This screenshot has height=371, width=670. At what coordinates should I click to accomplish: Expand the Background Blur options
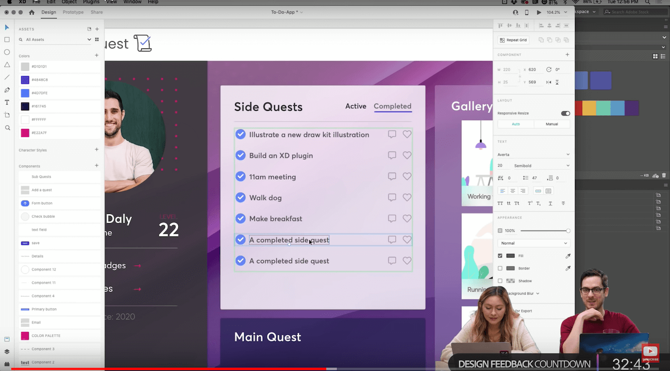[x=538, y=293]
